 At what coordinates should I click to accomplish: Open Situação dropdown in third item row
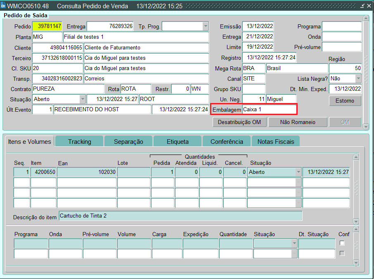[298, 193]
